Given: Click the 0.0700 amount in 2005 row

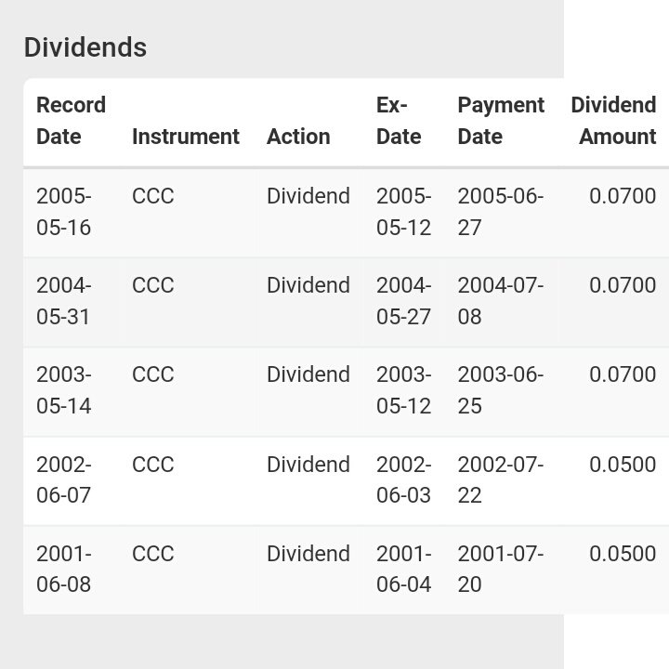Looking at the screenshot, I should click(x=623, y=196).
